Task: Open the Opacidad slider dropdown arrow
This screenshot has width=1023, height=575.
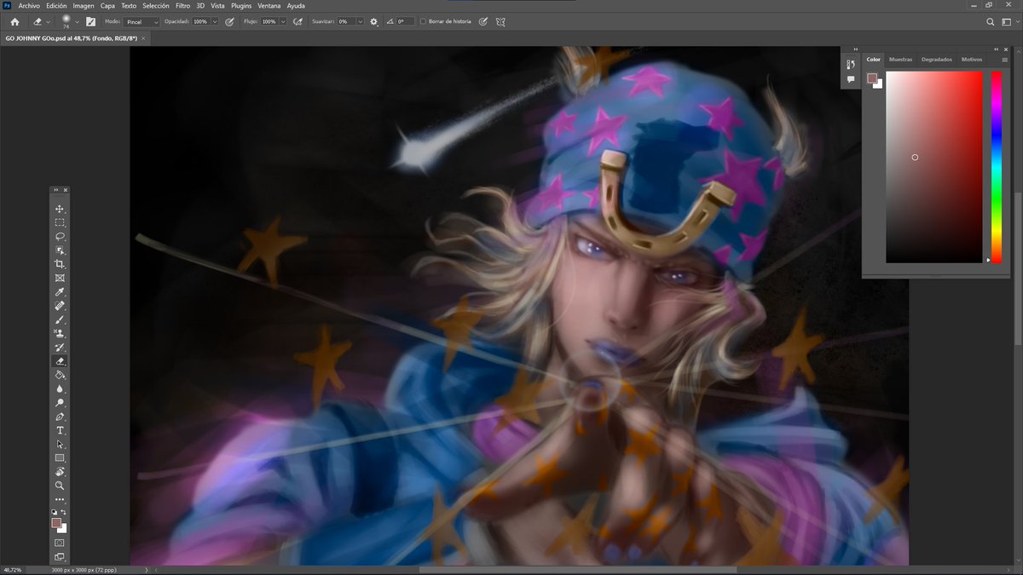Action: [214, 21]
